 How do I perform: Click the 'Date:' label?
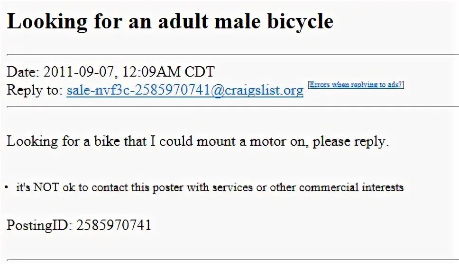pyautogui.click(x=23, y=72)
